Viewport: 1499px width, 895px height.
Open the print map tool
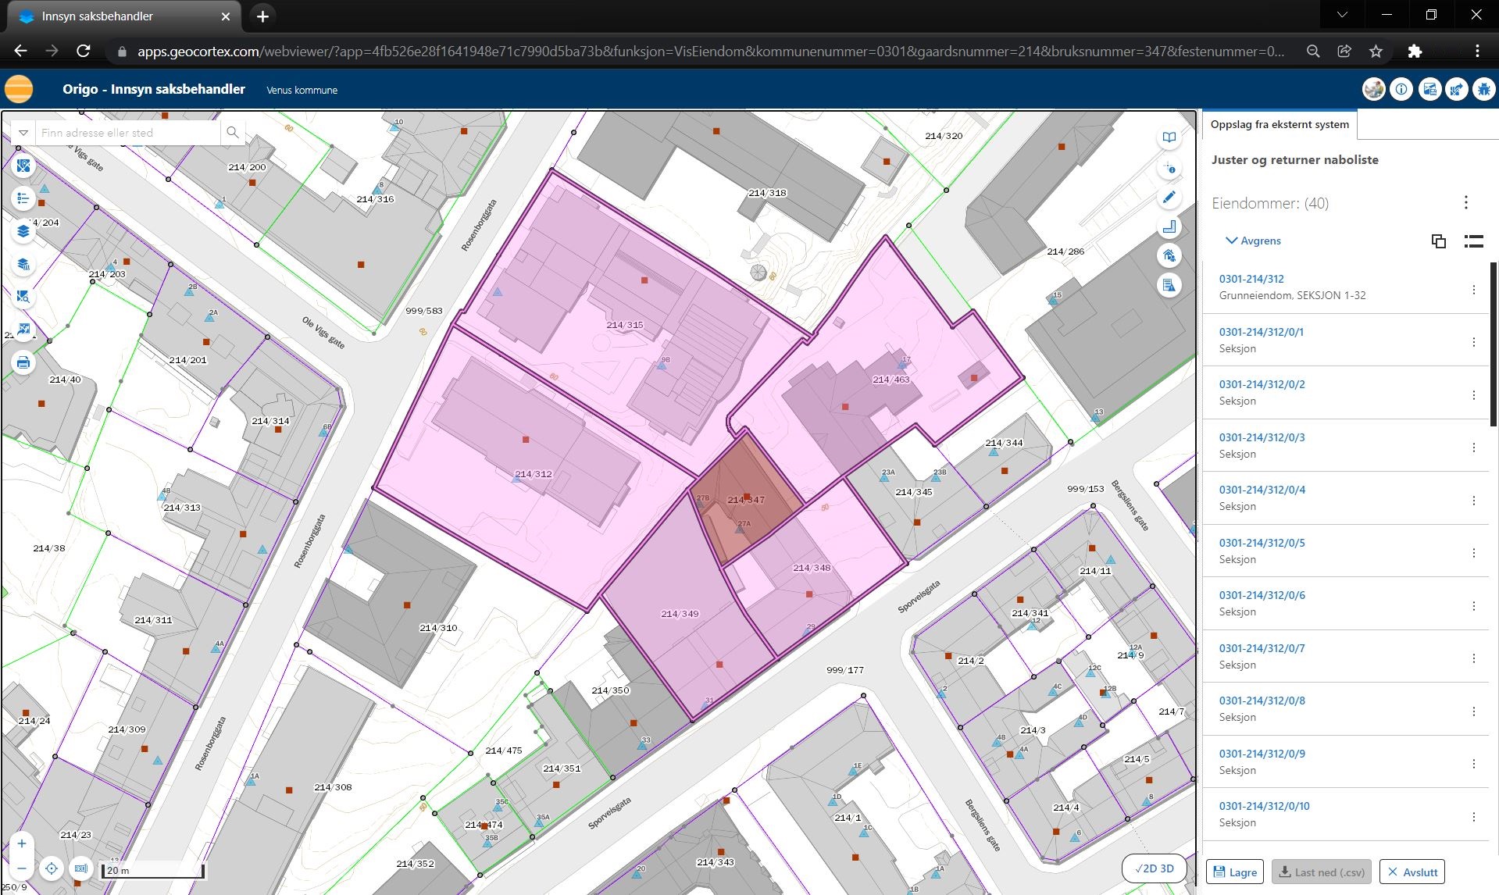pyautogui.click(x=23, y=362)
